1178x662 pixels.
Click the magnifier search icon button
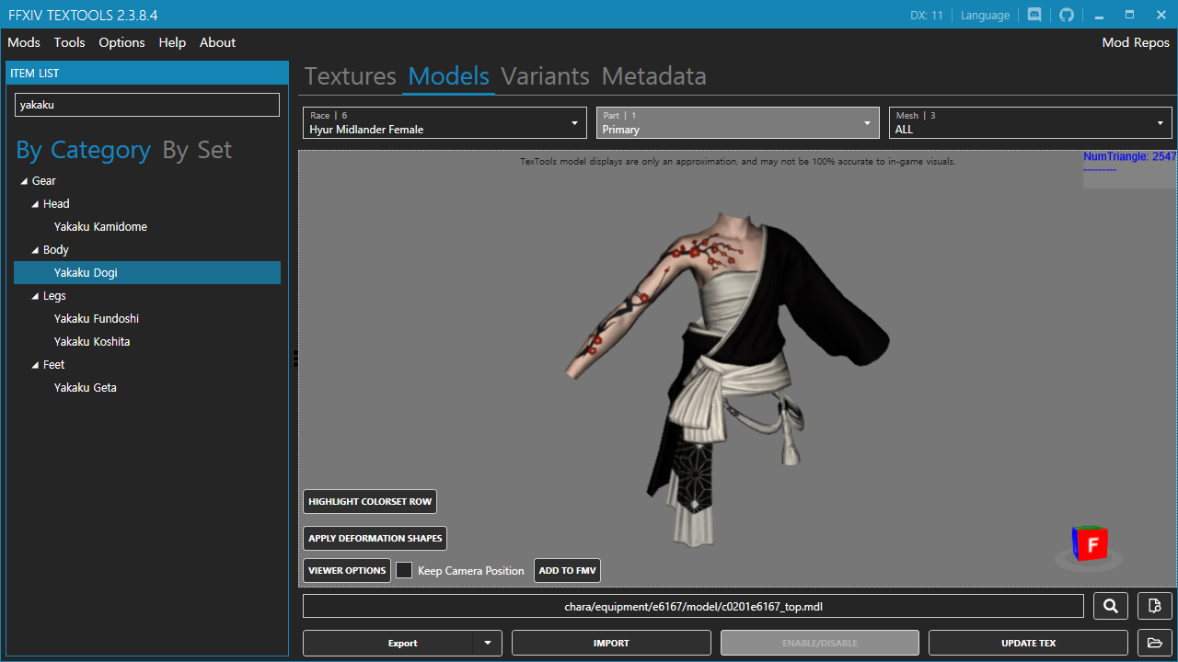point(1111,606)
